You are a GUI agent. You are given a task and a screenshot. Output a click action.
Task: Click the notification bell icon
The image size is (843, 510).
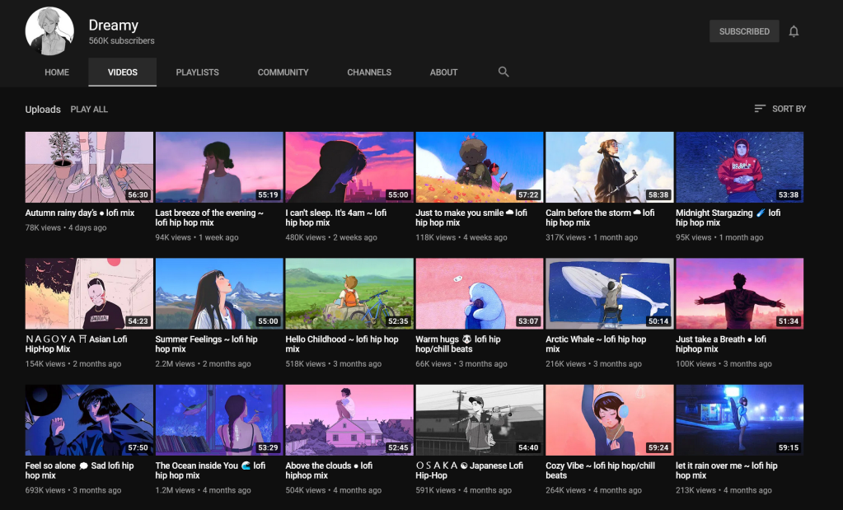tap(794, 31)
